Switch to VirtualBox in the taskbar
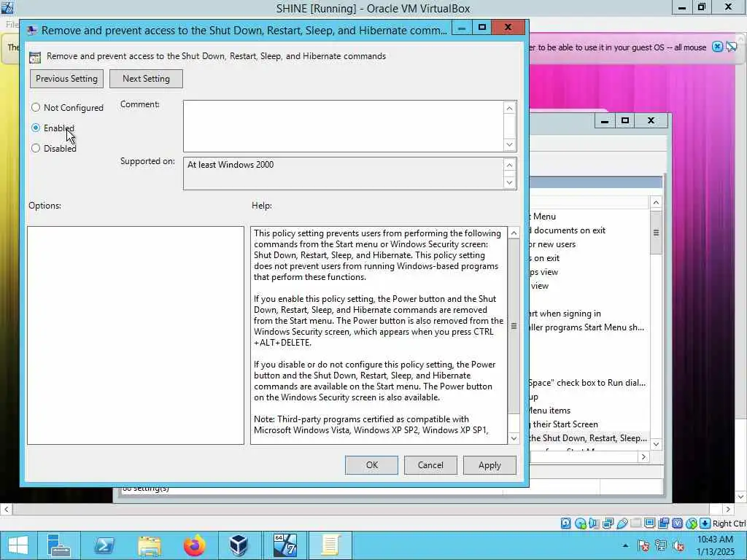 [x=239, y=545]
